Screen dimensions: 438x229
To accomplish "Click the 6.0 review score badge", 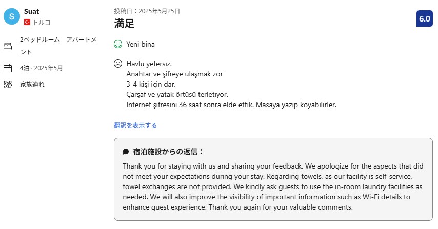I will click(x=425, y=19).
